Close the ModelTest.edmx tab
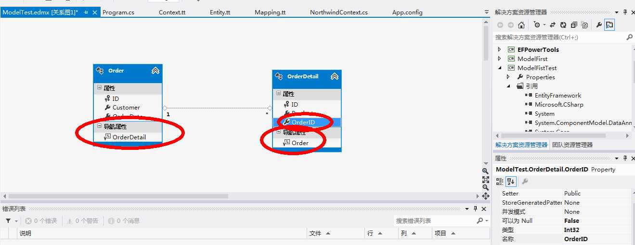This screenshot has height=245, width=635. 94,12
